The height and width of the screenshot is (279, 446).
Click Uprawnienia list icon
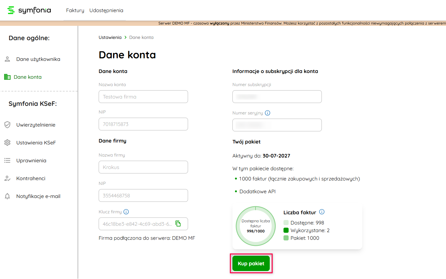pos(7,160)
